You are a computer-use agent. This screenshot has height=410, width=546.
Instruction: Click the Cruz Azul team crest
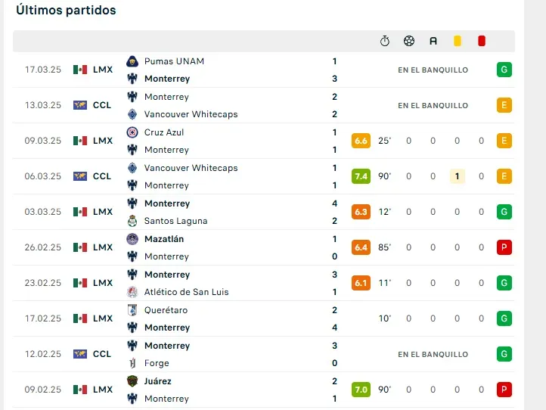(x=132, y=132)
